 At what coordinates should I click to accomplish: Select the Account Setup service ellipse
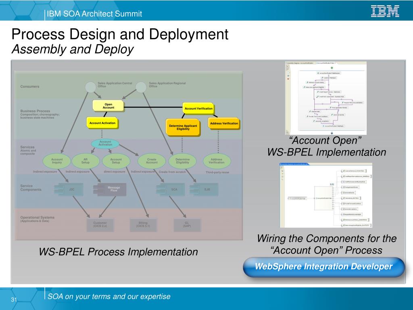click(116, 161)
